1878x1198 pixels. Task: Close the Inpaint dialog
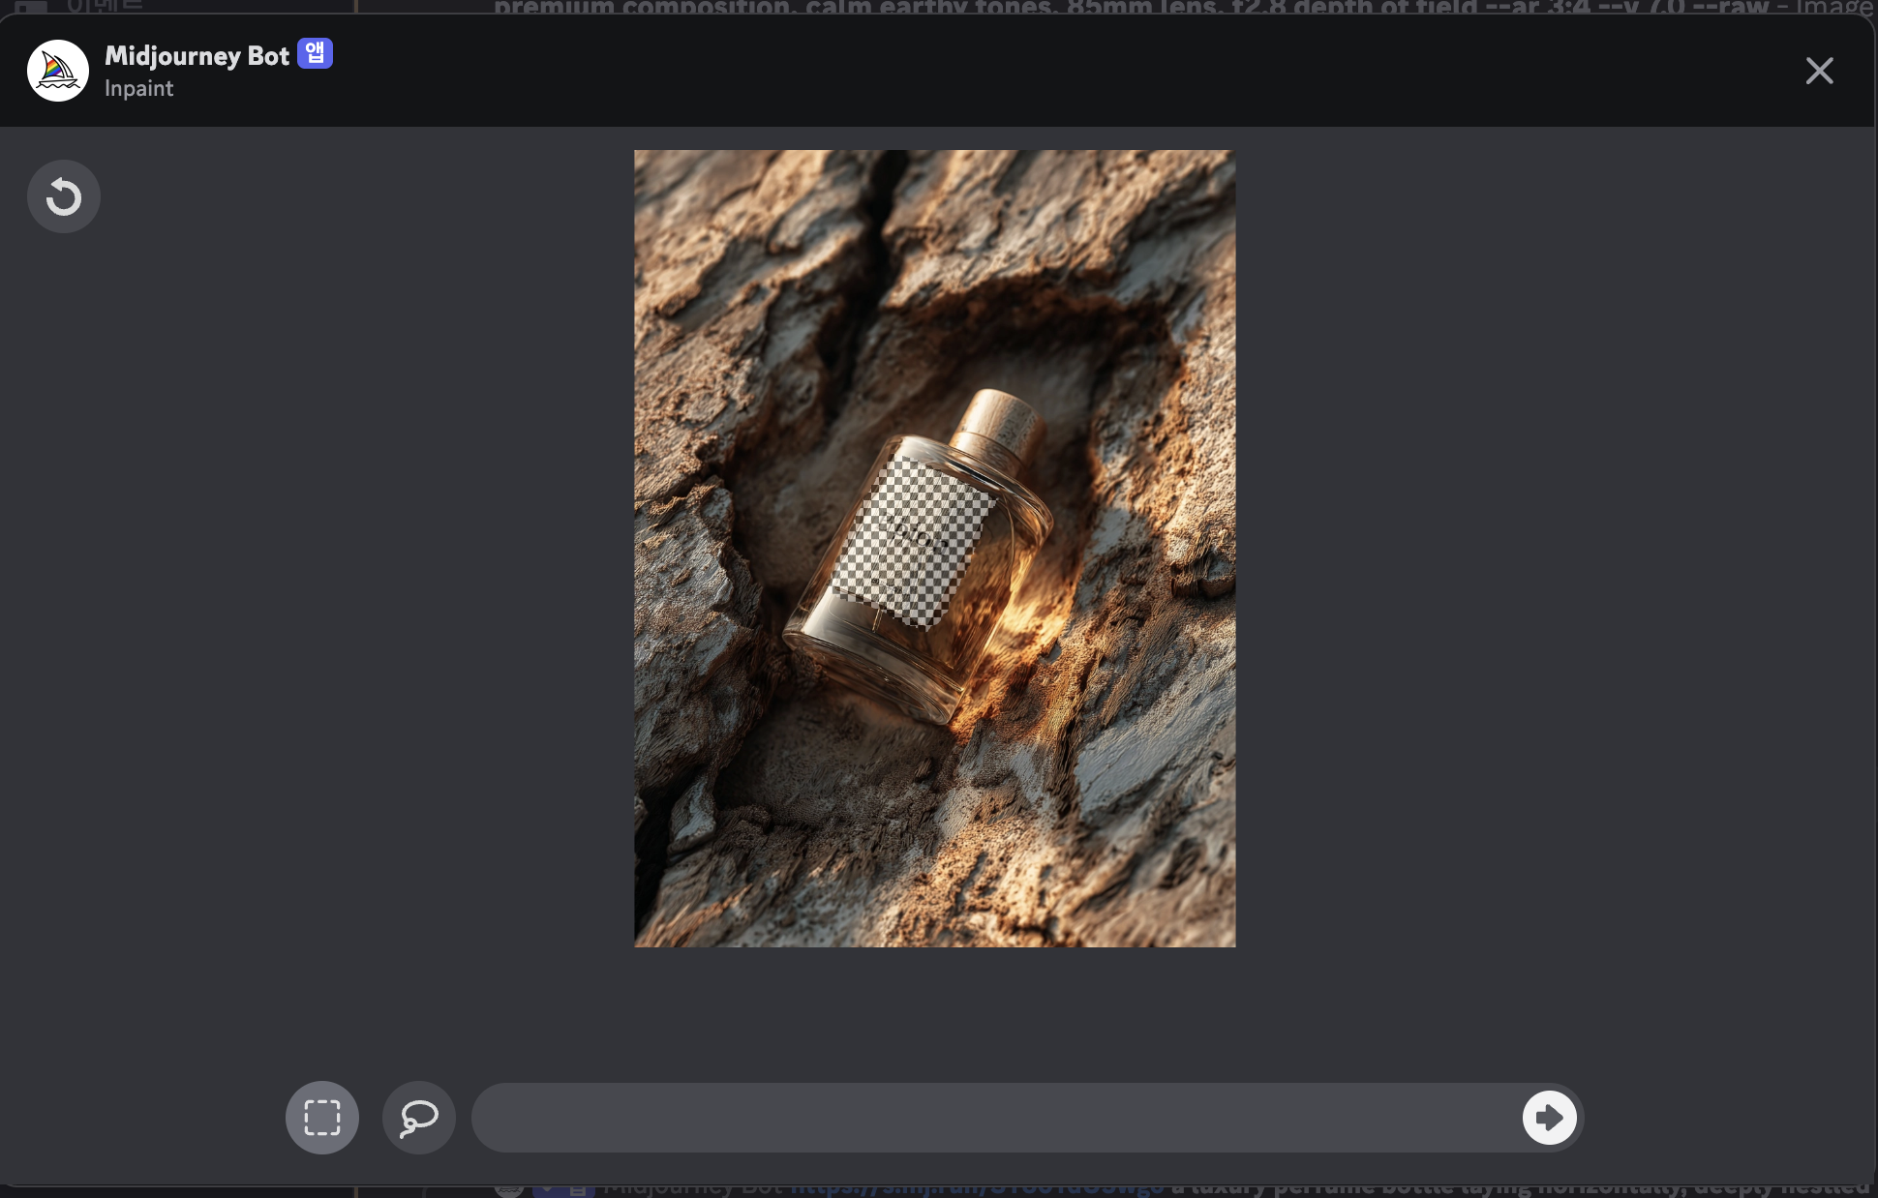(1819, 71)
